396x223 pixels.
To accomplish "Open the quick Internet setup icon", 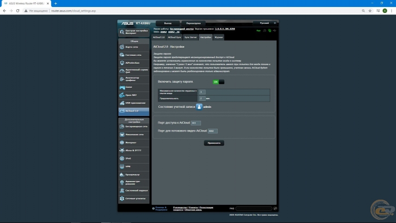I will (x=122, y=32).
